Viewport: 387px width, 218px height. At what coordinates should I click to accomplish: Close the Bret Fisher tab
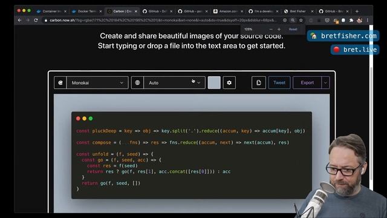click(x=312, y=12)
